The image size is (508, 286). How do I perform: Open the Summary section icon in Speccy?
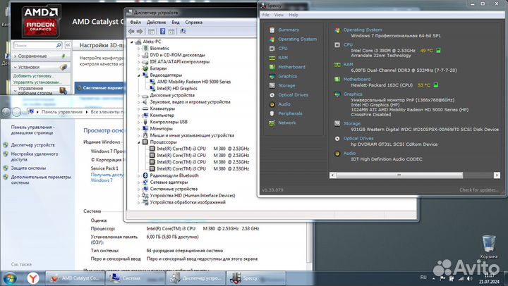(272, 30)
